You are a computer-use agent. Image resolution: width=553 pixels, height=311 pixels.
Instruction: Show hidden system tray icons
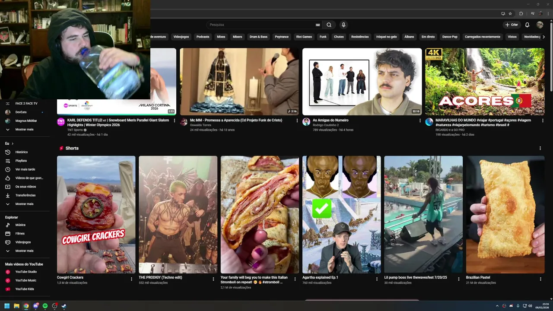point(497,306)
